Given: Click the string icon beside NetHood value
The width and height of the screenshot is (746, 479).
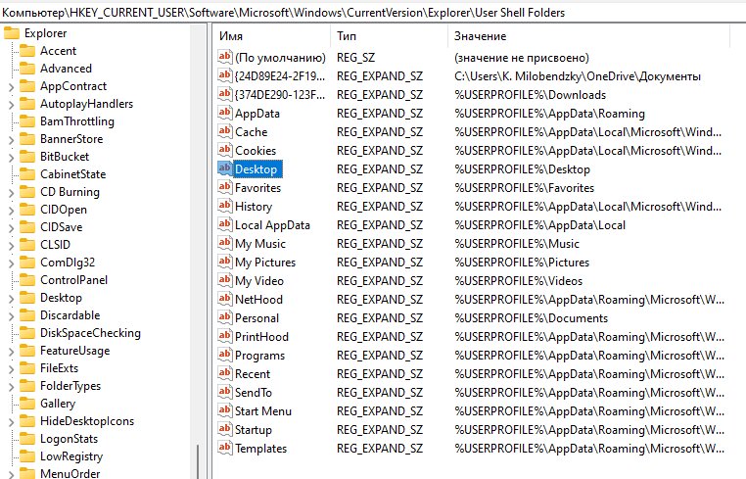Looking at the screenshot, I should coord(224,298).
